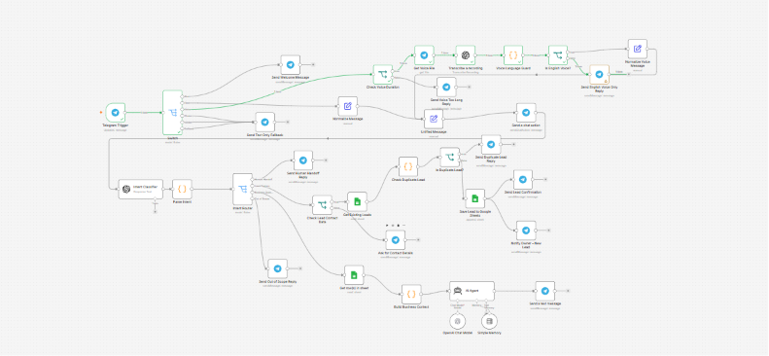Open the Switch router node
The image size is (769, 356).
(172, 112)
